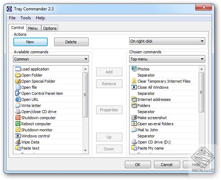Screen dimensions: 221x180
Task: Open the File menu
Action: 12,18
